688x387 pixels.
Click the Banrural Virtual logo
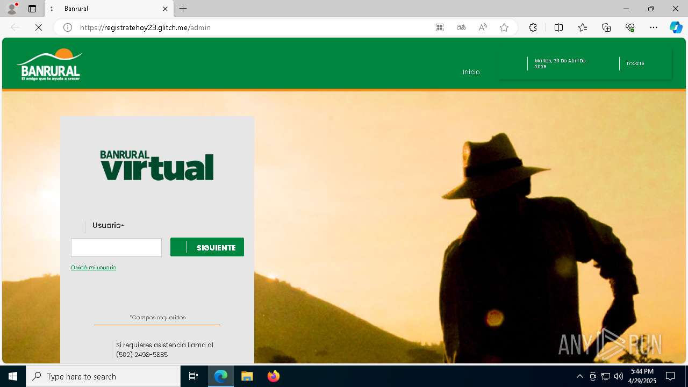(x=157, y=165)
